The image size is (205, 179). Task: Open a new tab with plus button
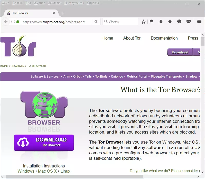coord(63,13)
